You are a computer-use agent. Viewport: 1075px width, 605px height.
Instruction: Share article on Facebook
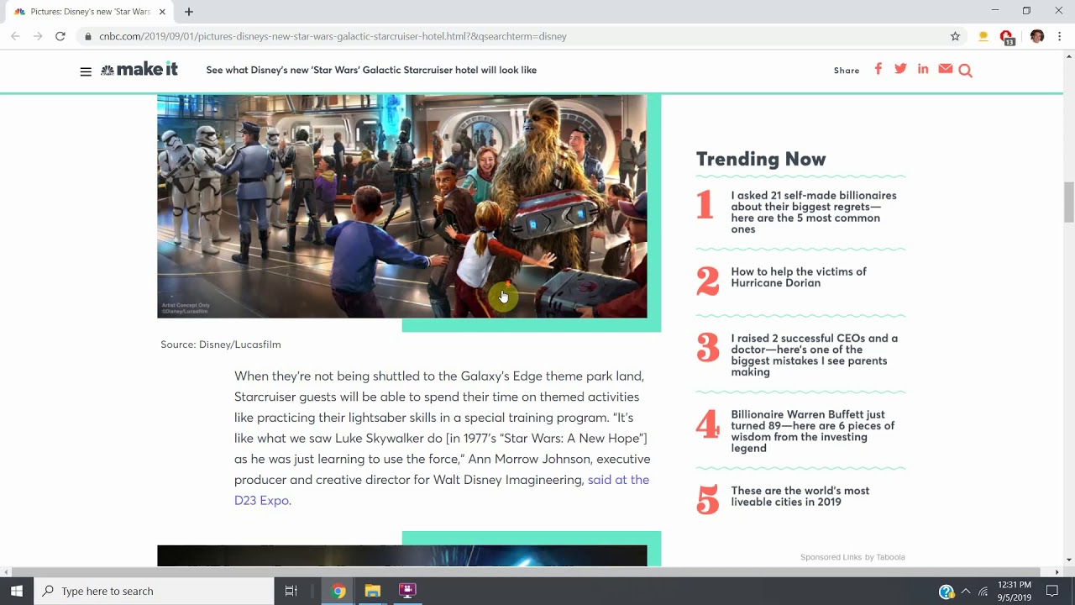pos(878,69)
